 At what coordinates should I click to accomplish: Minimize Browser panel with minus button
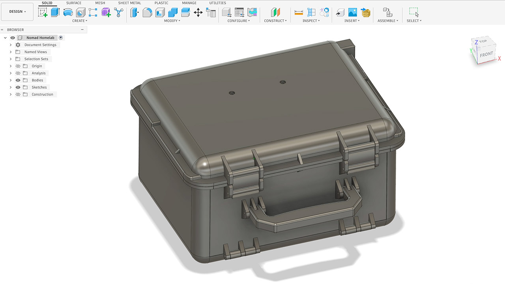click(82, 30)
